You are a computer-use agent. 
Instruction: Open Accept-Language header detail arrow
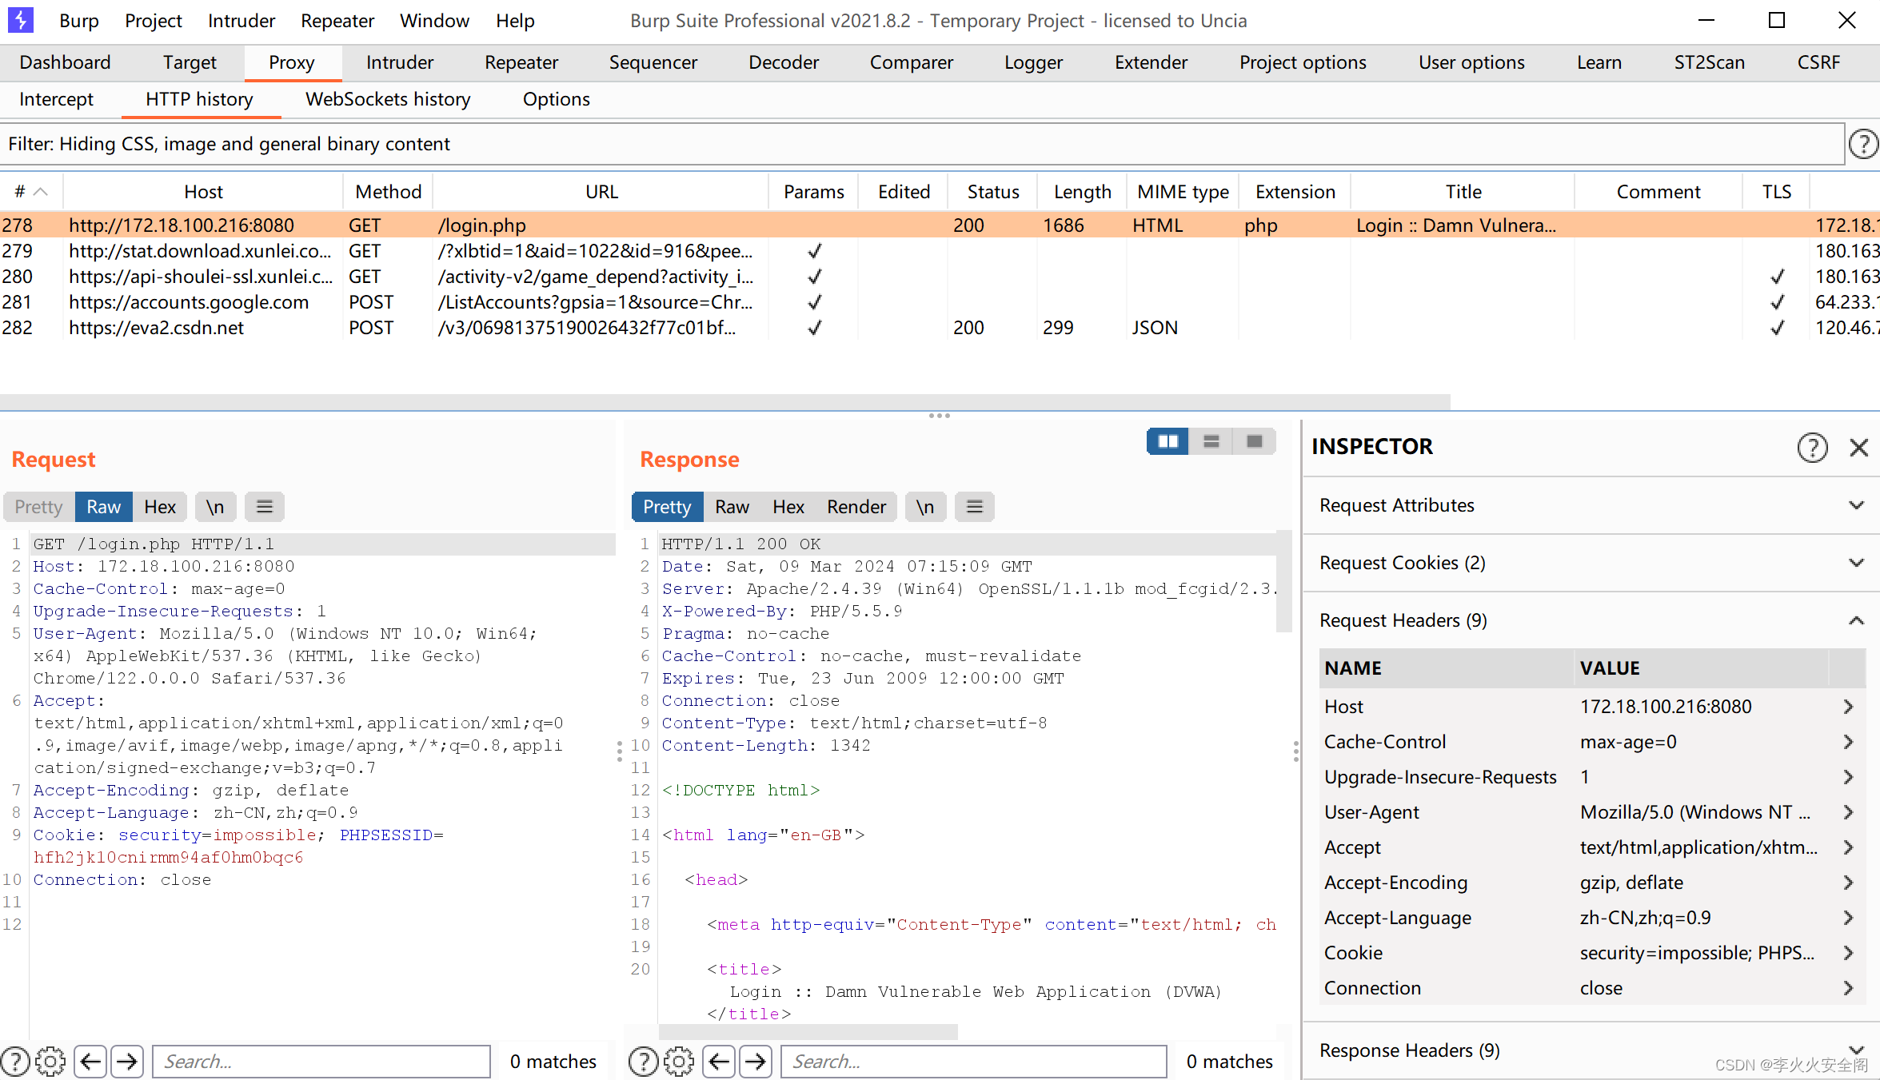1848,918
